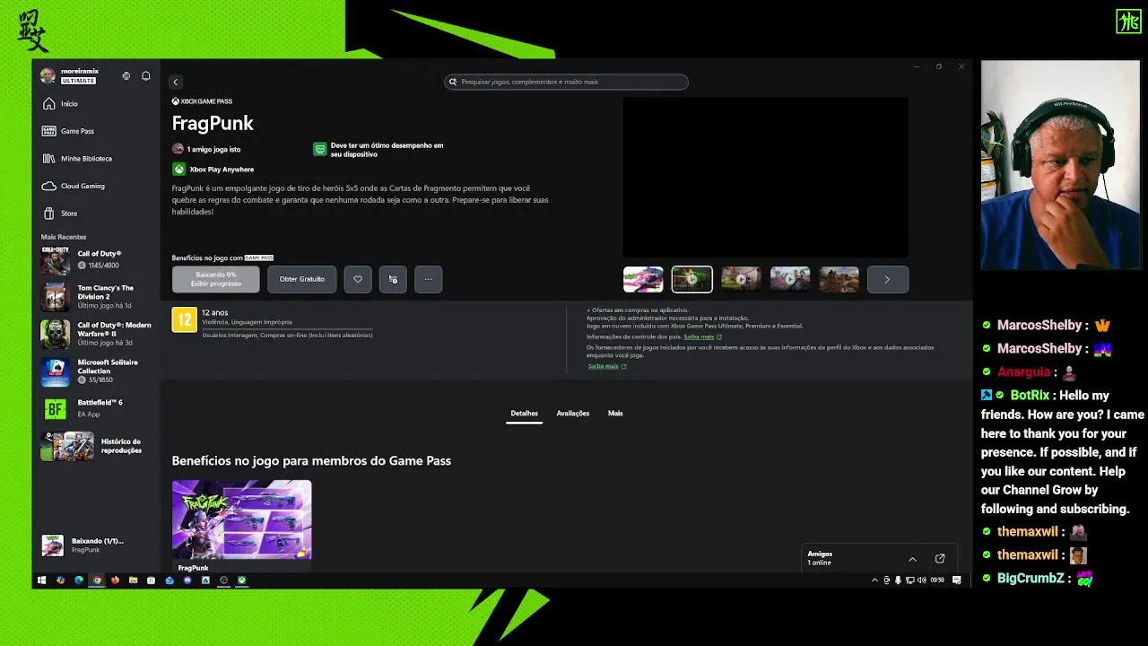Click the Obter Gratuito button
Viewport: 1148px width, 646px height.
[302, 279]
